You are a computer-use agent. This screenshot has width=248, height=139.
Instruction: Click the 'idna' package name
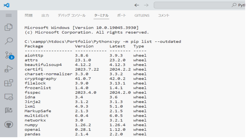(30, 97)
